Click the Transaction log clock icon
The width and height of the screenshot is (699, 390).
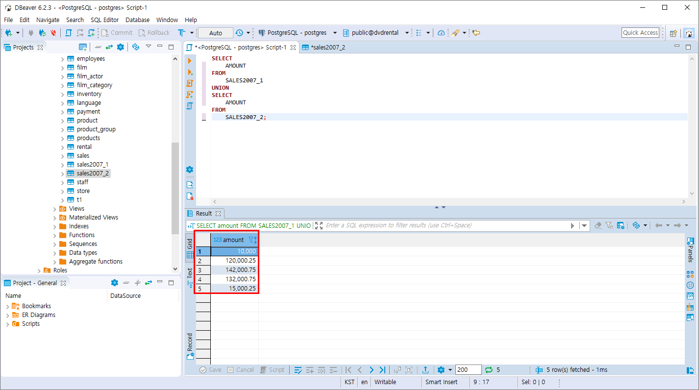tap(239, 33)
